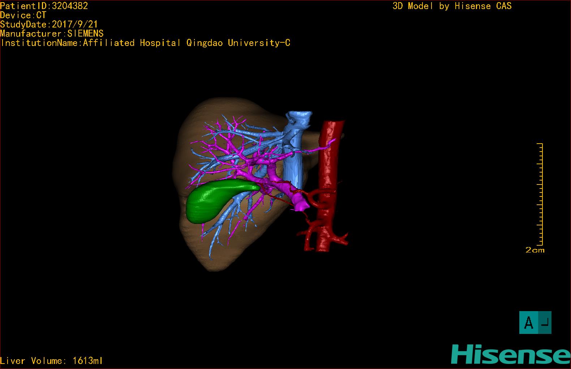
Task: Click the 2cm scale ruler
Action: click(x=540, y=194)
